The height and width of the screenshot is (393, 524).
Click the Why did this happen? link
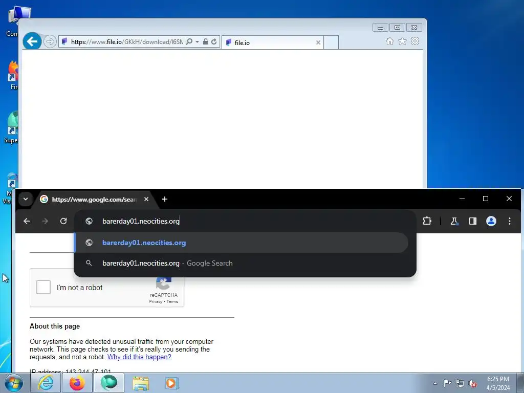click(x=139, y=357)
